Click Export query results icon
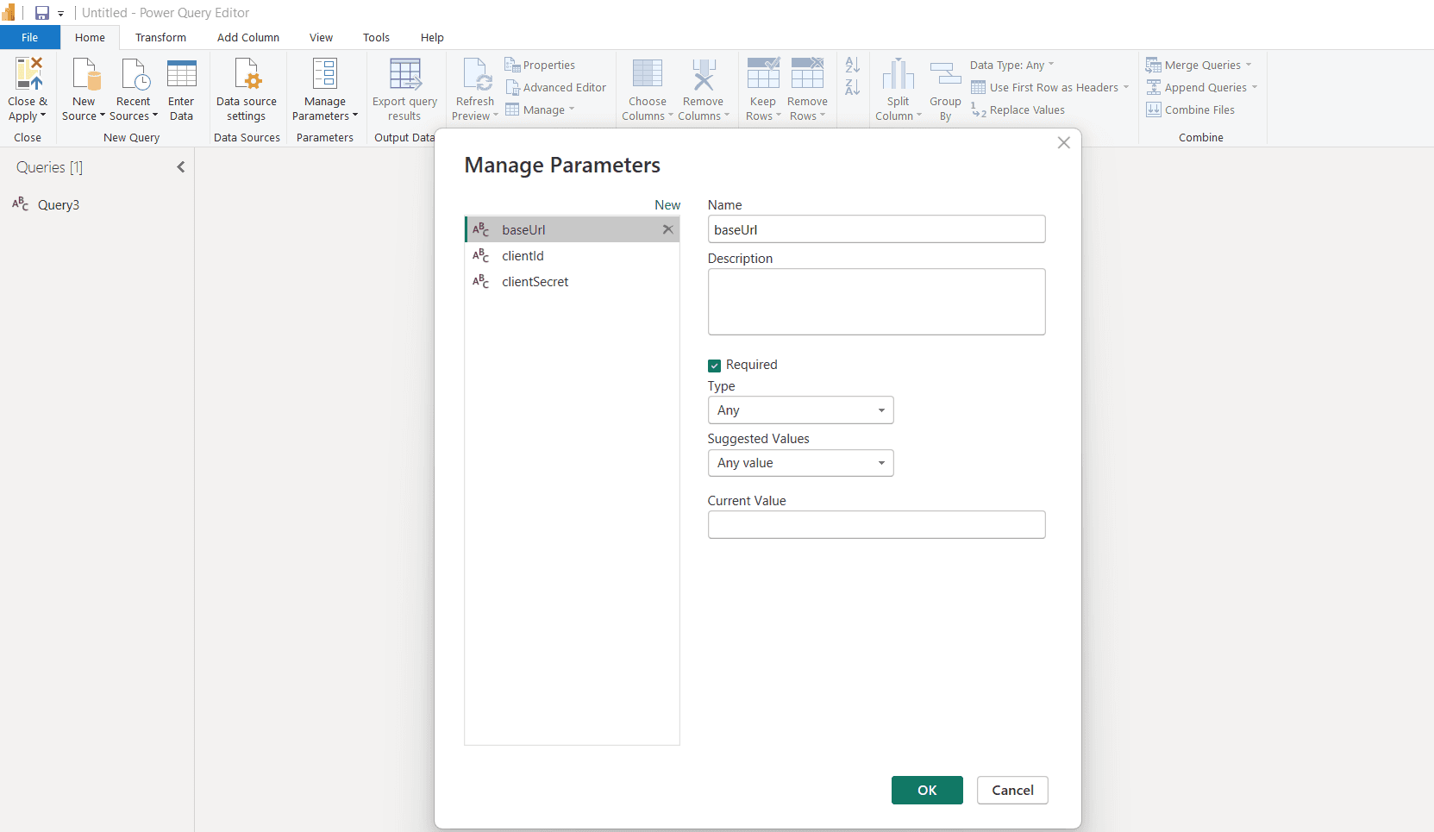Image resolution: width=1434 pixels, height=832 pixels. pyautogui.click(x=405, y=74)
